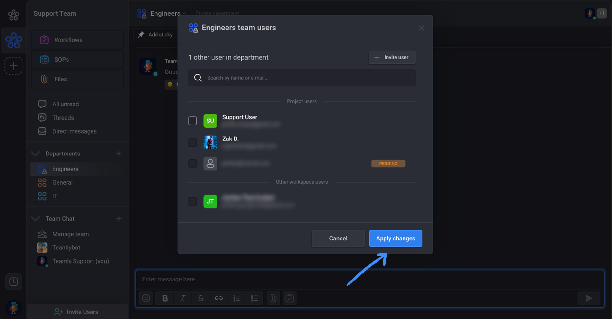Open Threads view

click(x=63, y=118)
